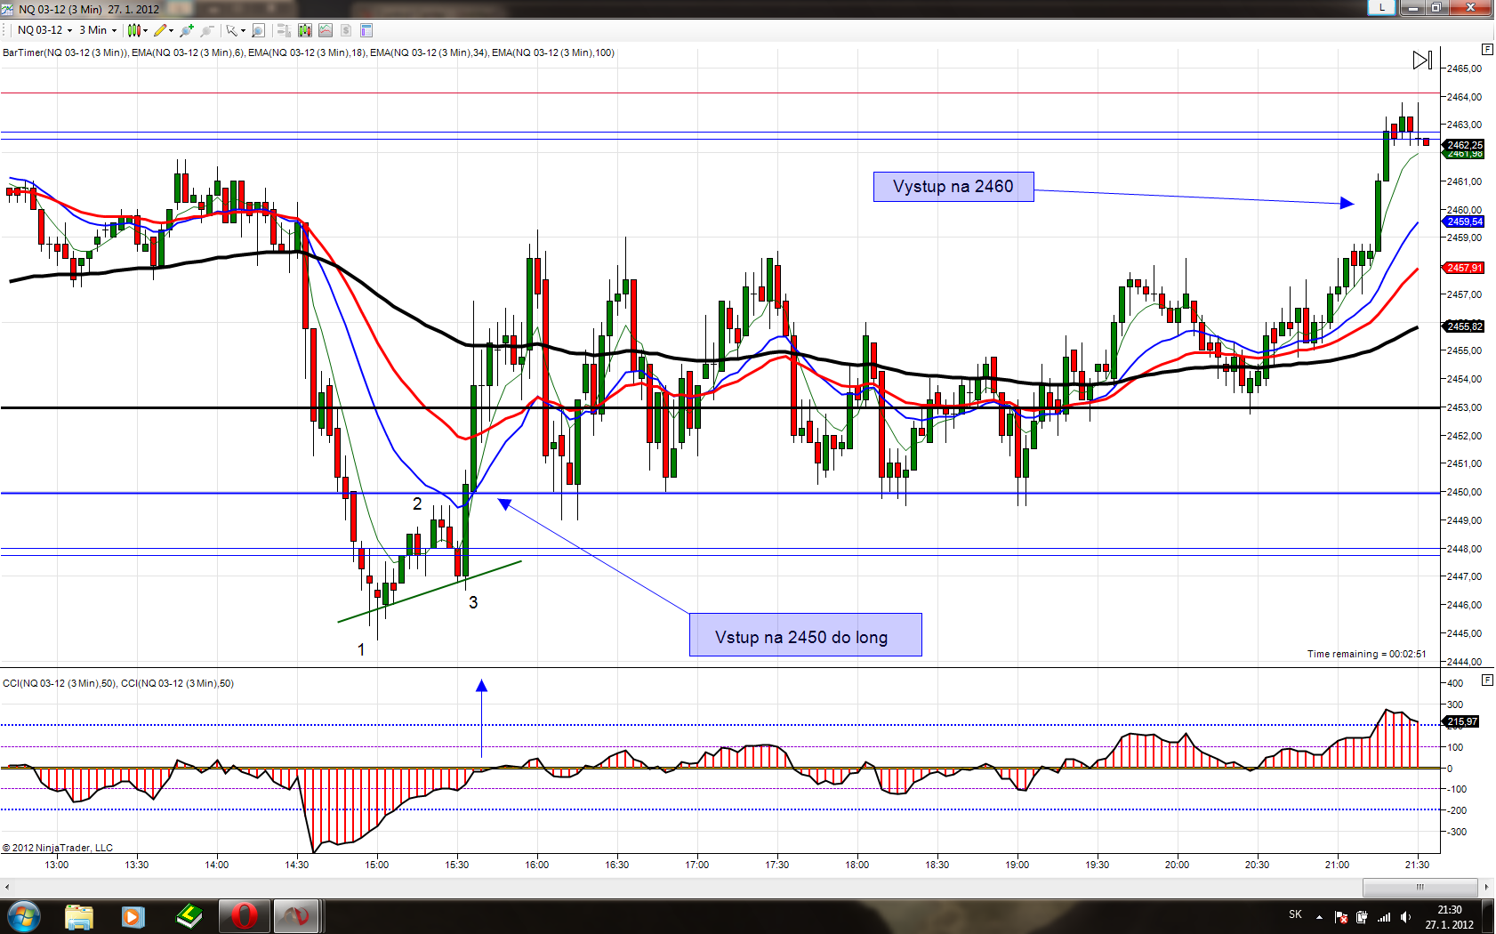Open the media player taskbar icon
Viewport: 1496px width, 934px height.
(133, 916)
